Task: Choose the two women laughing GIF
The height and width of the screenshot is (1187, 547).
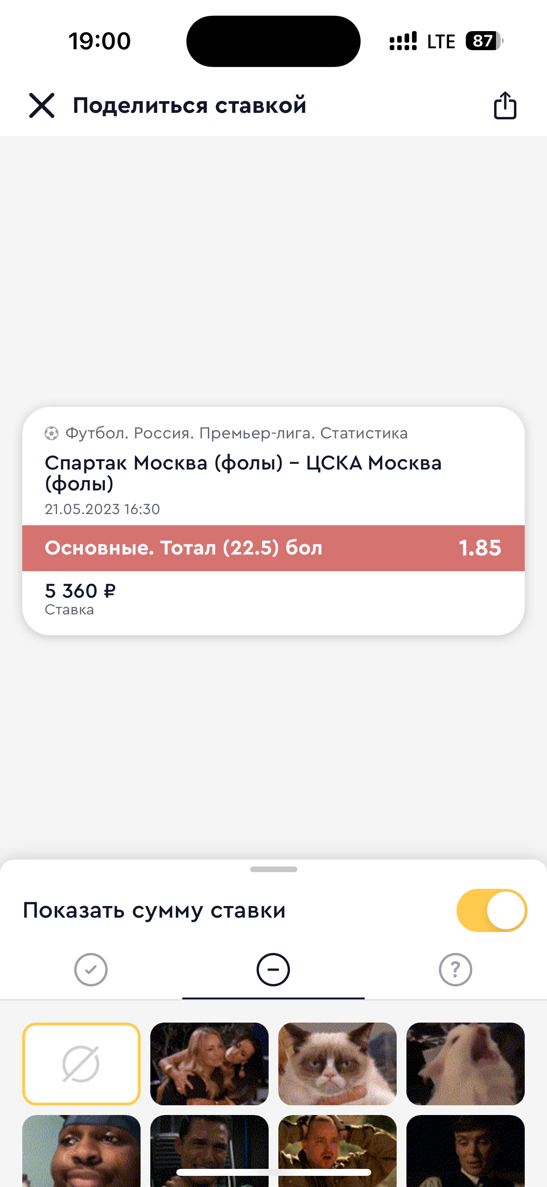Action: click(x=209, y=1063)
